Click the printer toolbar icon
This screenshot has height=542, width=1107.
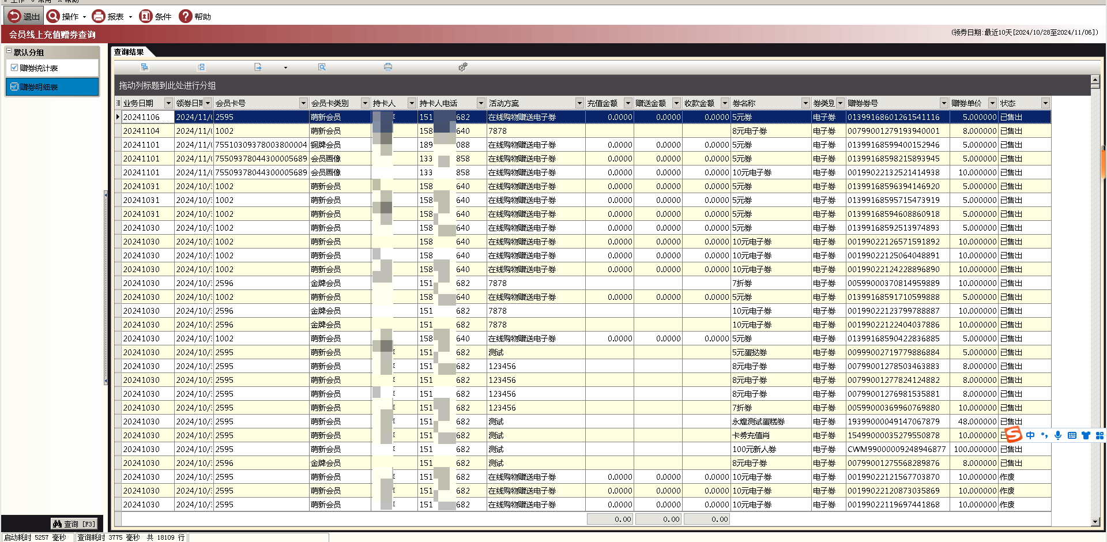(x=388, y=67)
